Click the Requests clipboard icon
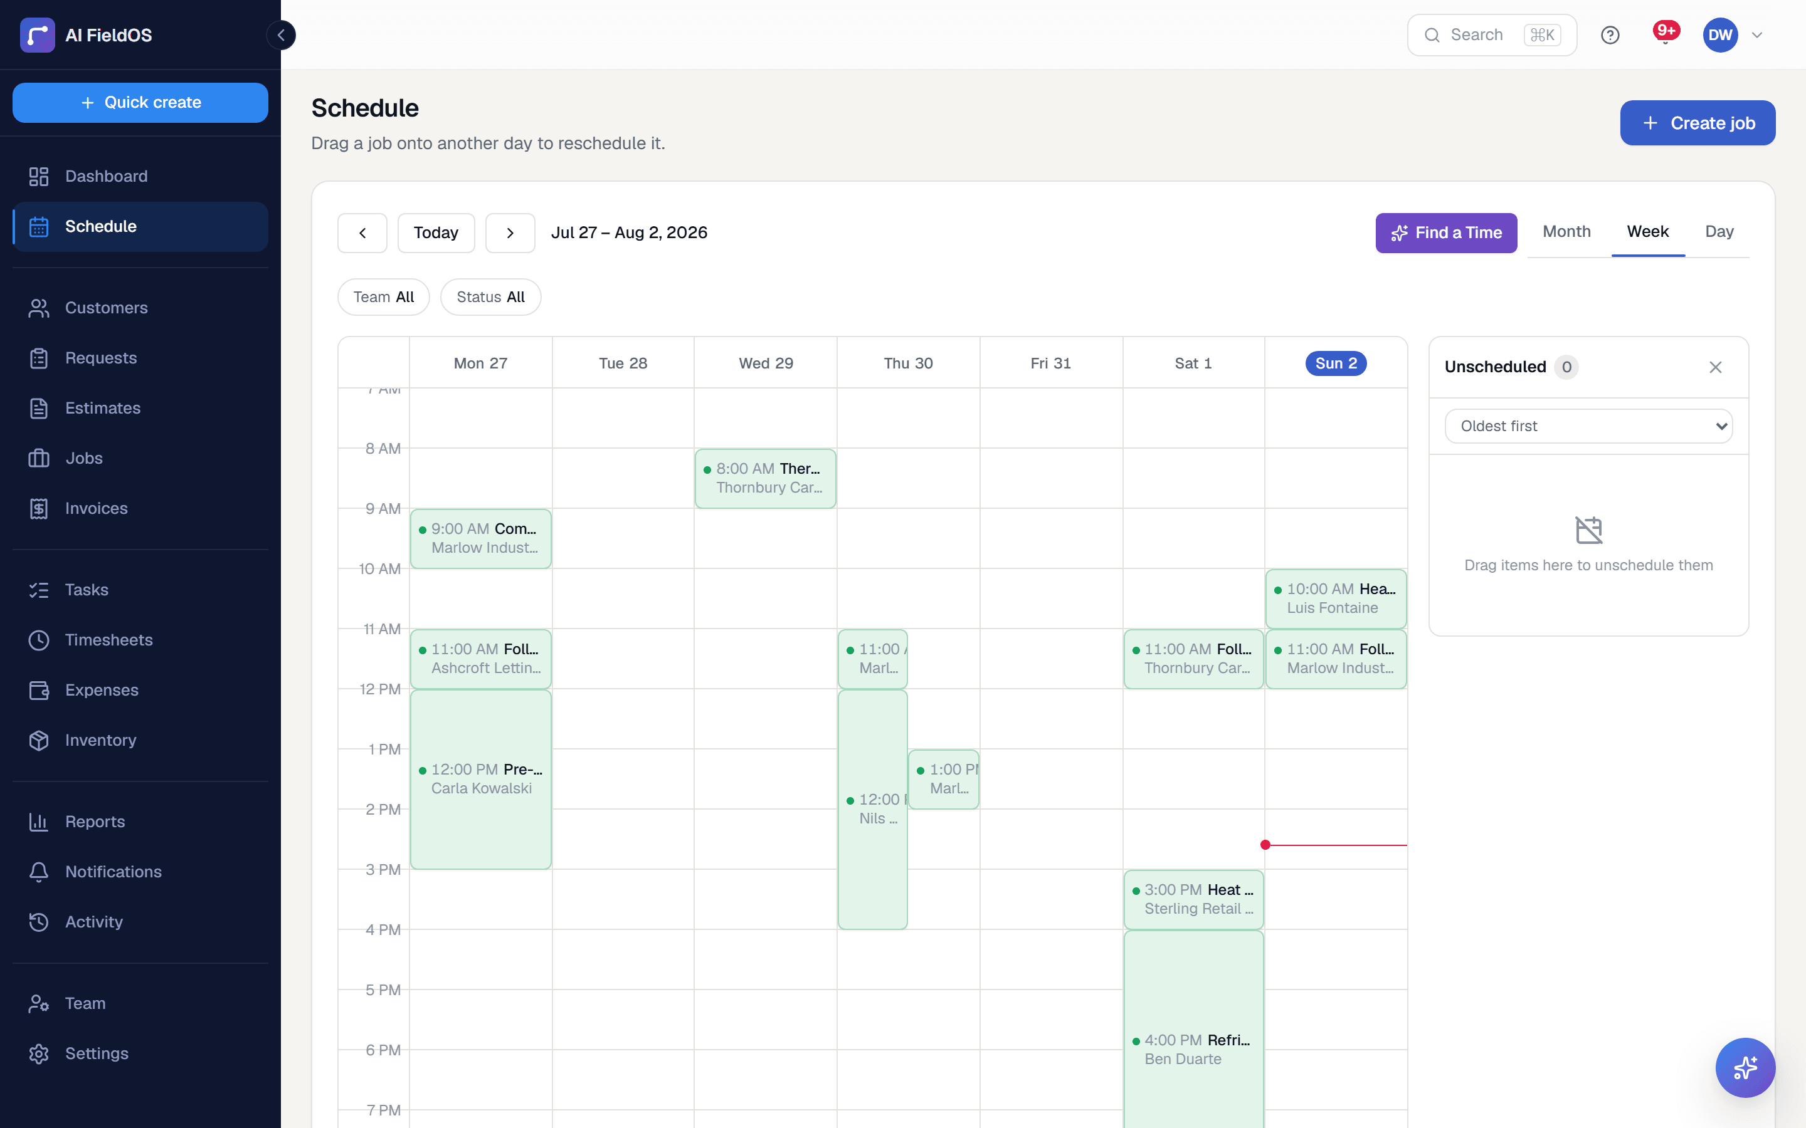Viewport: 1806px width, 1128px height. 39,358
